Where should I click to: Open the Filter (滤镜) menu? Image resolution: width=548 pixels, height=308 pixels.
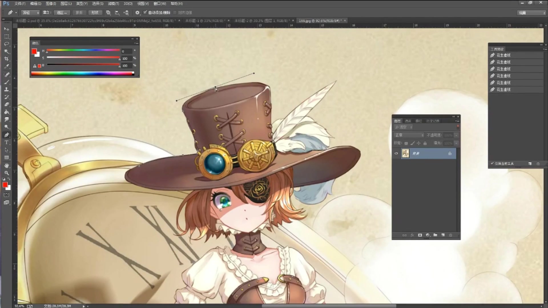[113, 4]
